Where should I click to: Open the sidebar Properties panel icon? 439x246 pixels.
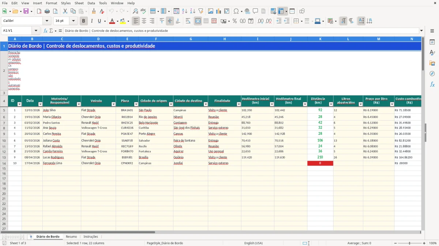432,42
